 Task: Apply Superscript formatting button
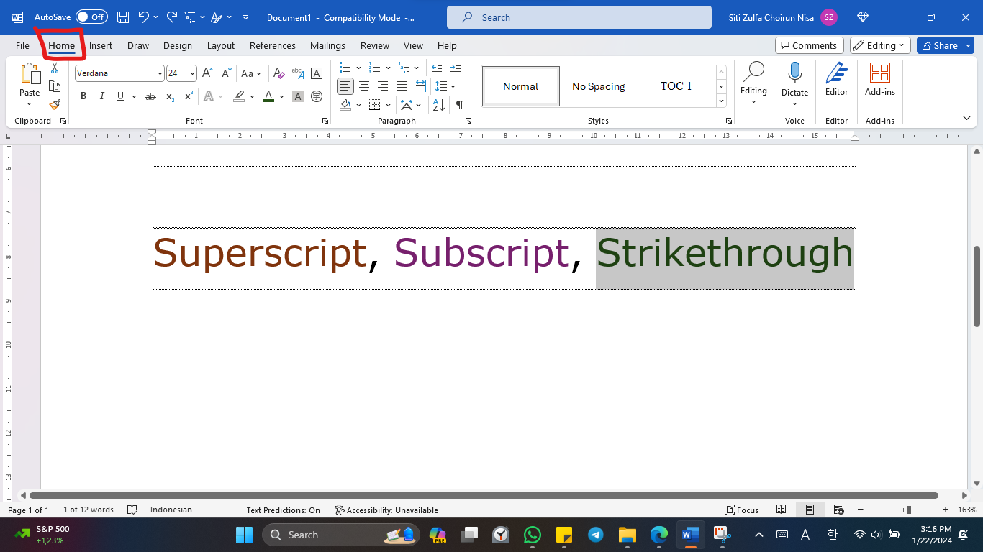[189, 96]
